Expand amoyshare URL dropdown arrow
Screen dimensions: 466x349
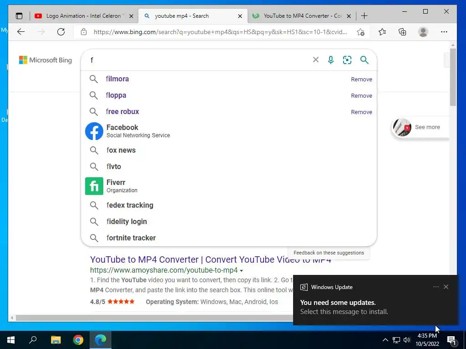(x=241, y=271)
